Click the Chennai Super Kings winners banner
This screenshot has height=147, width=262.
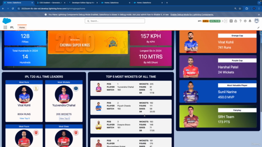click(x=88, y=42)
